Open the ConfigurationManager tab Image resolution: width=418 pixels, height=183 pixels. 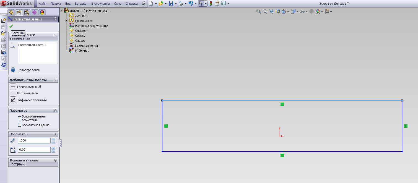coord(27,12)
